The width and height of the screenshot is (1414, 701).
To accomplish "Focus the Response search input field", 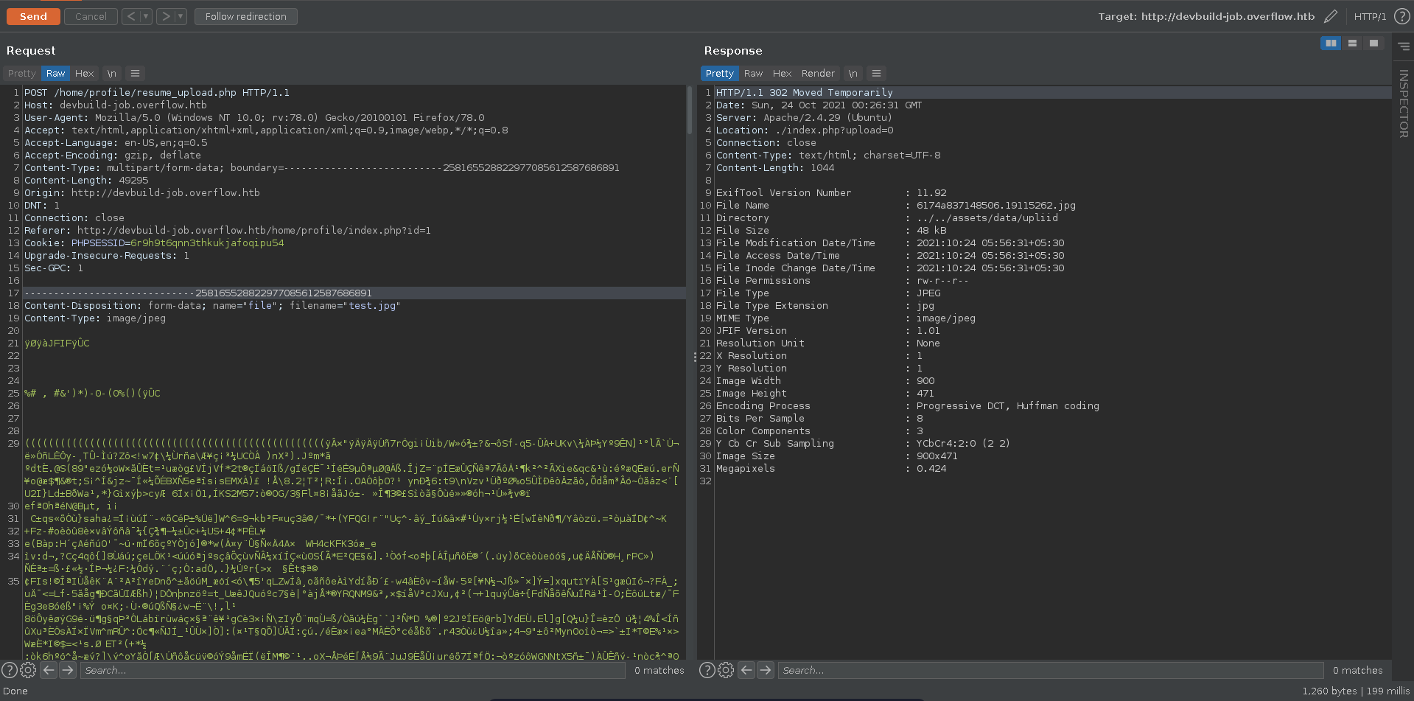I will tap(1050, 670).
